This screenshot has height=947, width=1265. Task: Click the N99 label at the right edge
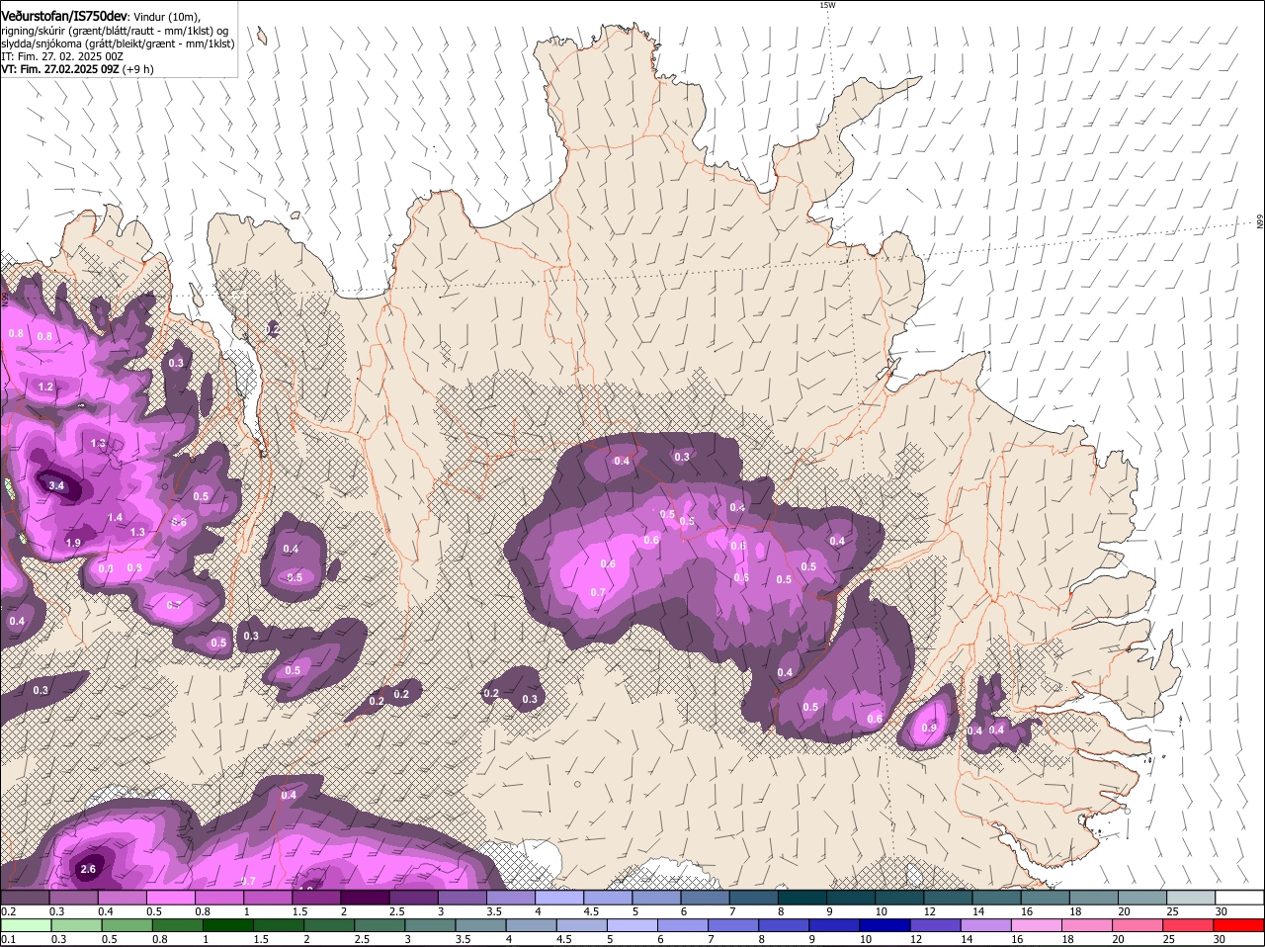(1260, 222)
